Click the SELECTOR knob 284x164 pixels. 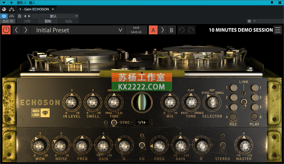pos(212,102)
